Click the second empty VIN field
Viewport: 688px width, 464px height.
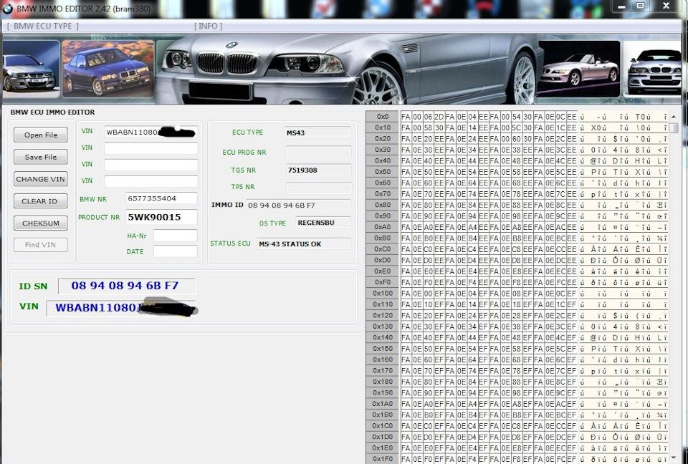click(x=151, y=148)
